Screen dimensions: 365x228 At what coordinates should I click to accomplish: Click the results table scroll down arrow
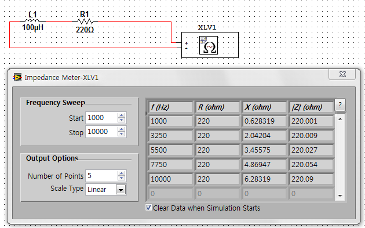click(x=340, y=196)
